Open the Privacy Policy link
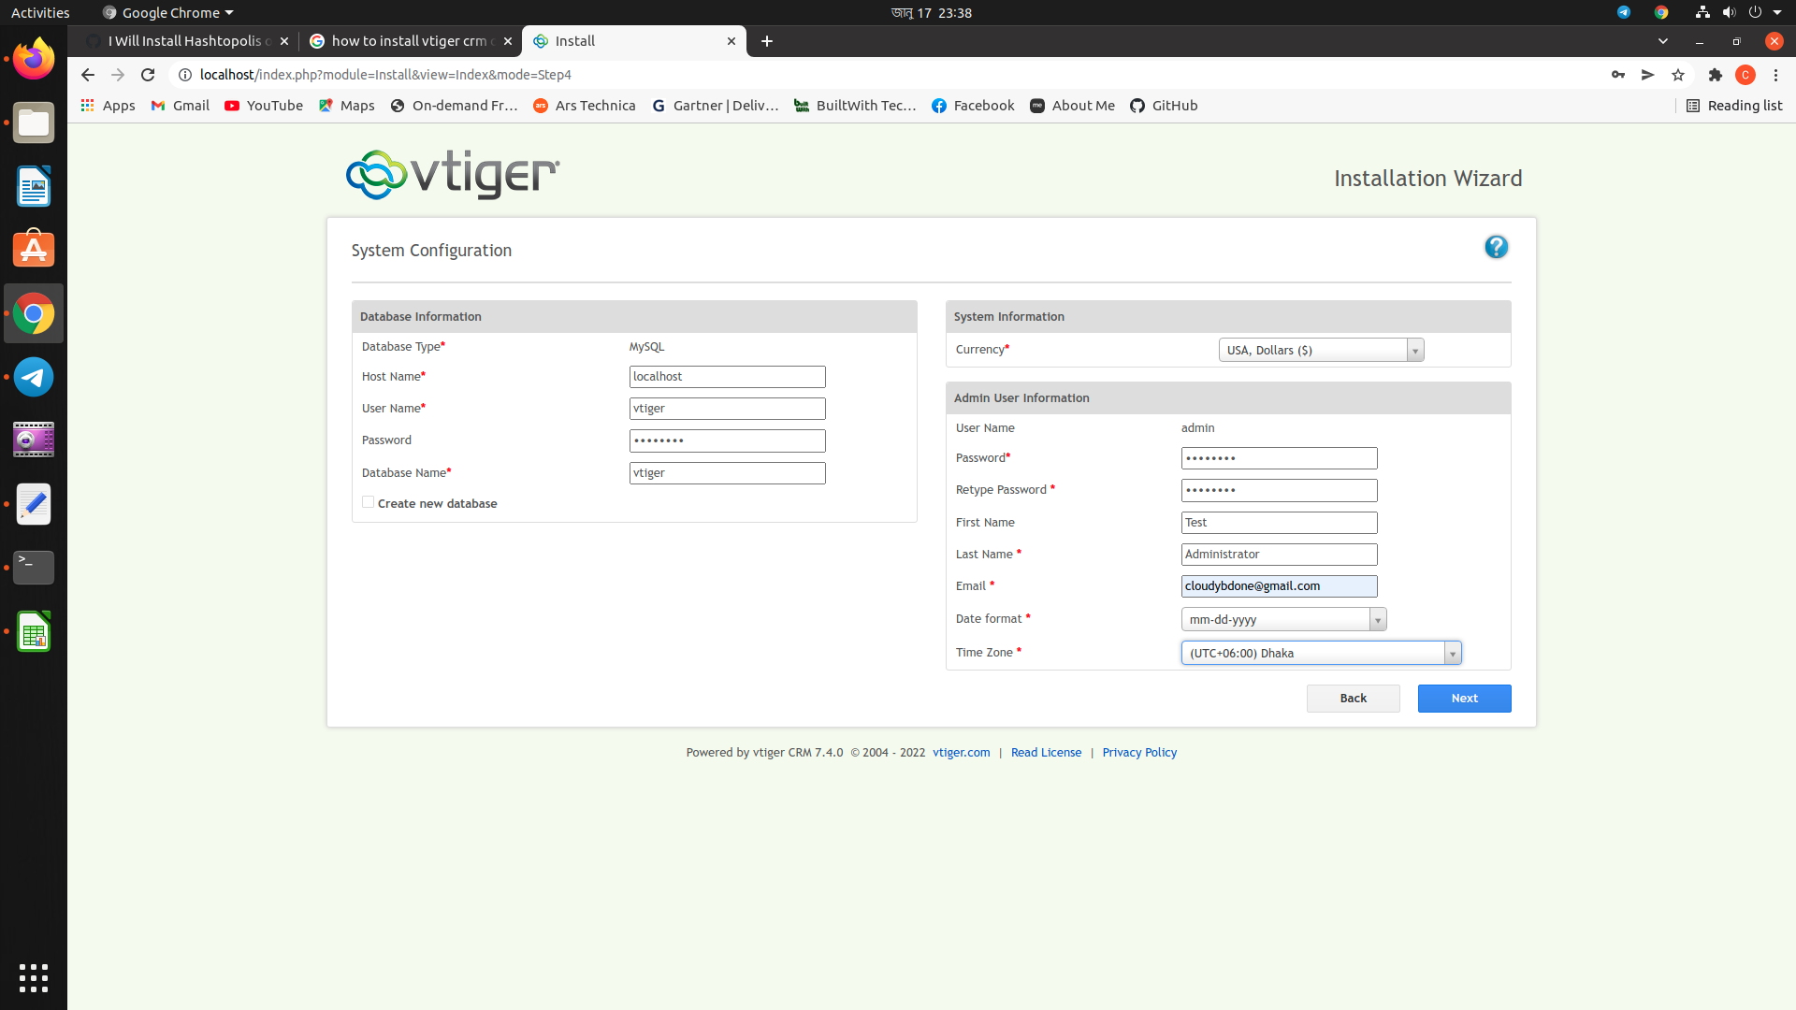Image resolution: width=1796 pixels, height=1010 pixels. pyautogui.click(x=1139, y=753)
